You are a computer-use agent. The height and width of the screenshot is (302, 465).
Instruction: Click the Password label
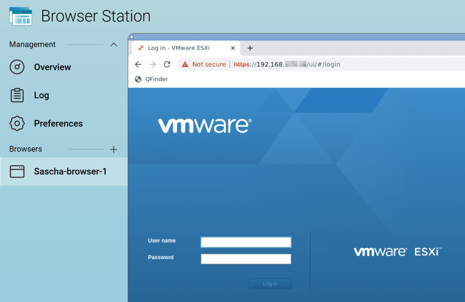pos(161,257)
